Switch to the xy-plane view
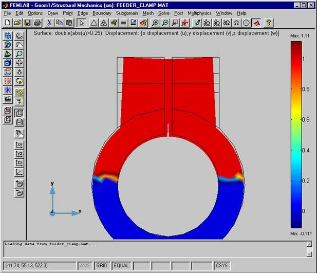 pyautogui.click(x=20, y=145)
